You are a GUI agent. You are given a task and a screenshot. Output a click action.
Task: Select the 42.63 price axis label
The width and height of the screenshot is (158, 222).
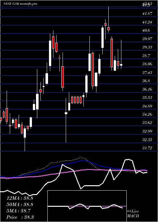tap(147, 3)
